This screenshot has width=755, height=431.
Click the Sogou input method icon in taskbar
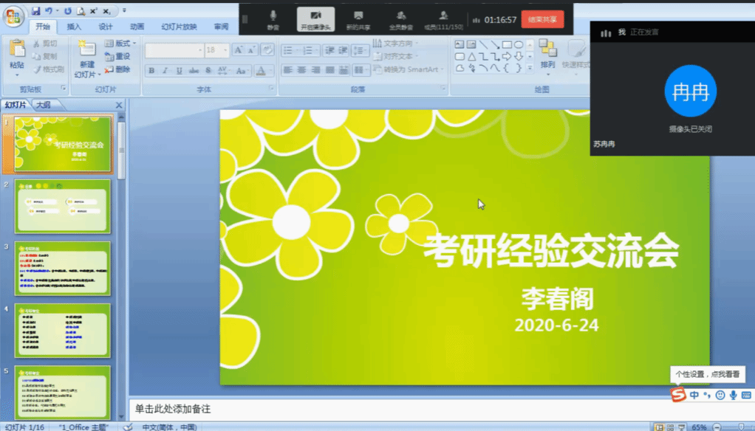pyautogui.click(x=677, y=394)
